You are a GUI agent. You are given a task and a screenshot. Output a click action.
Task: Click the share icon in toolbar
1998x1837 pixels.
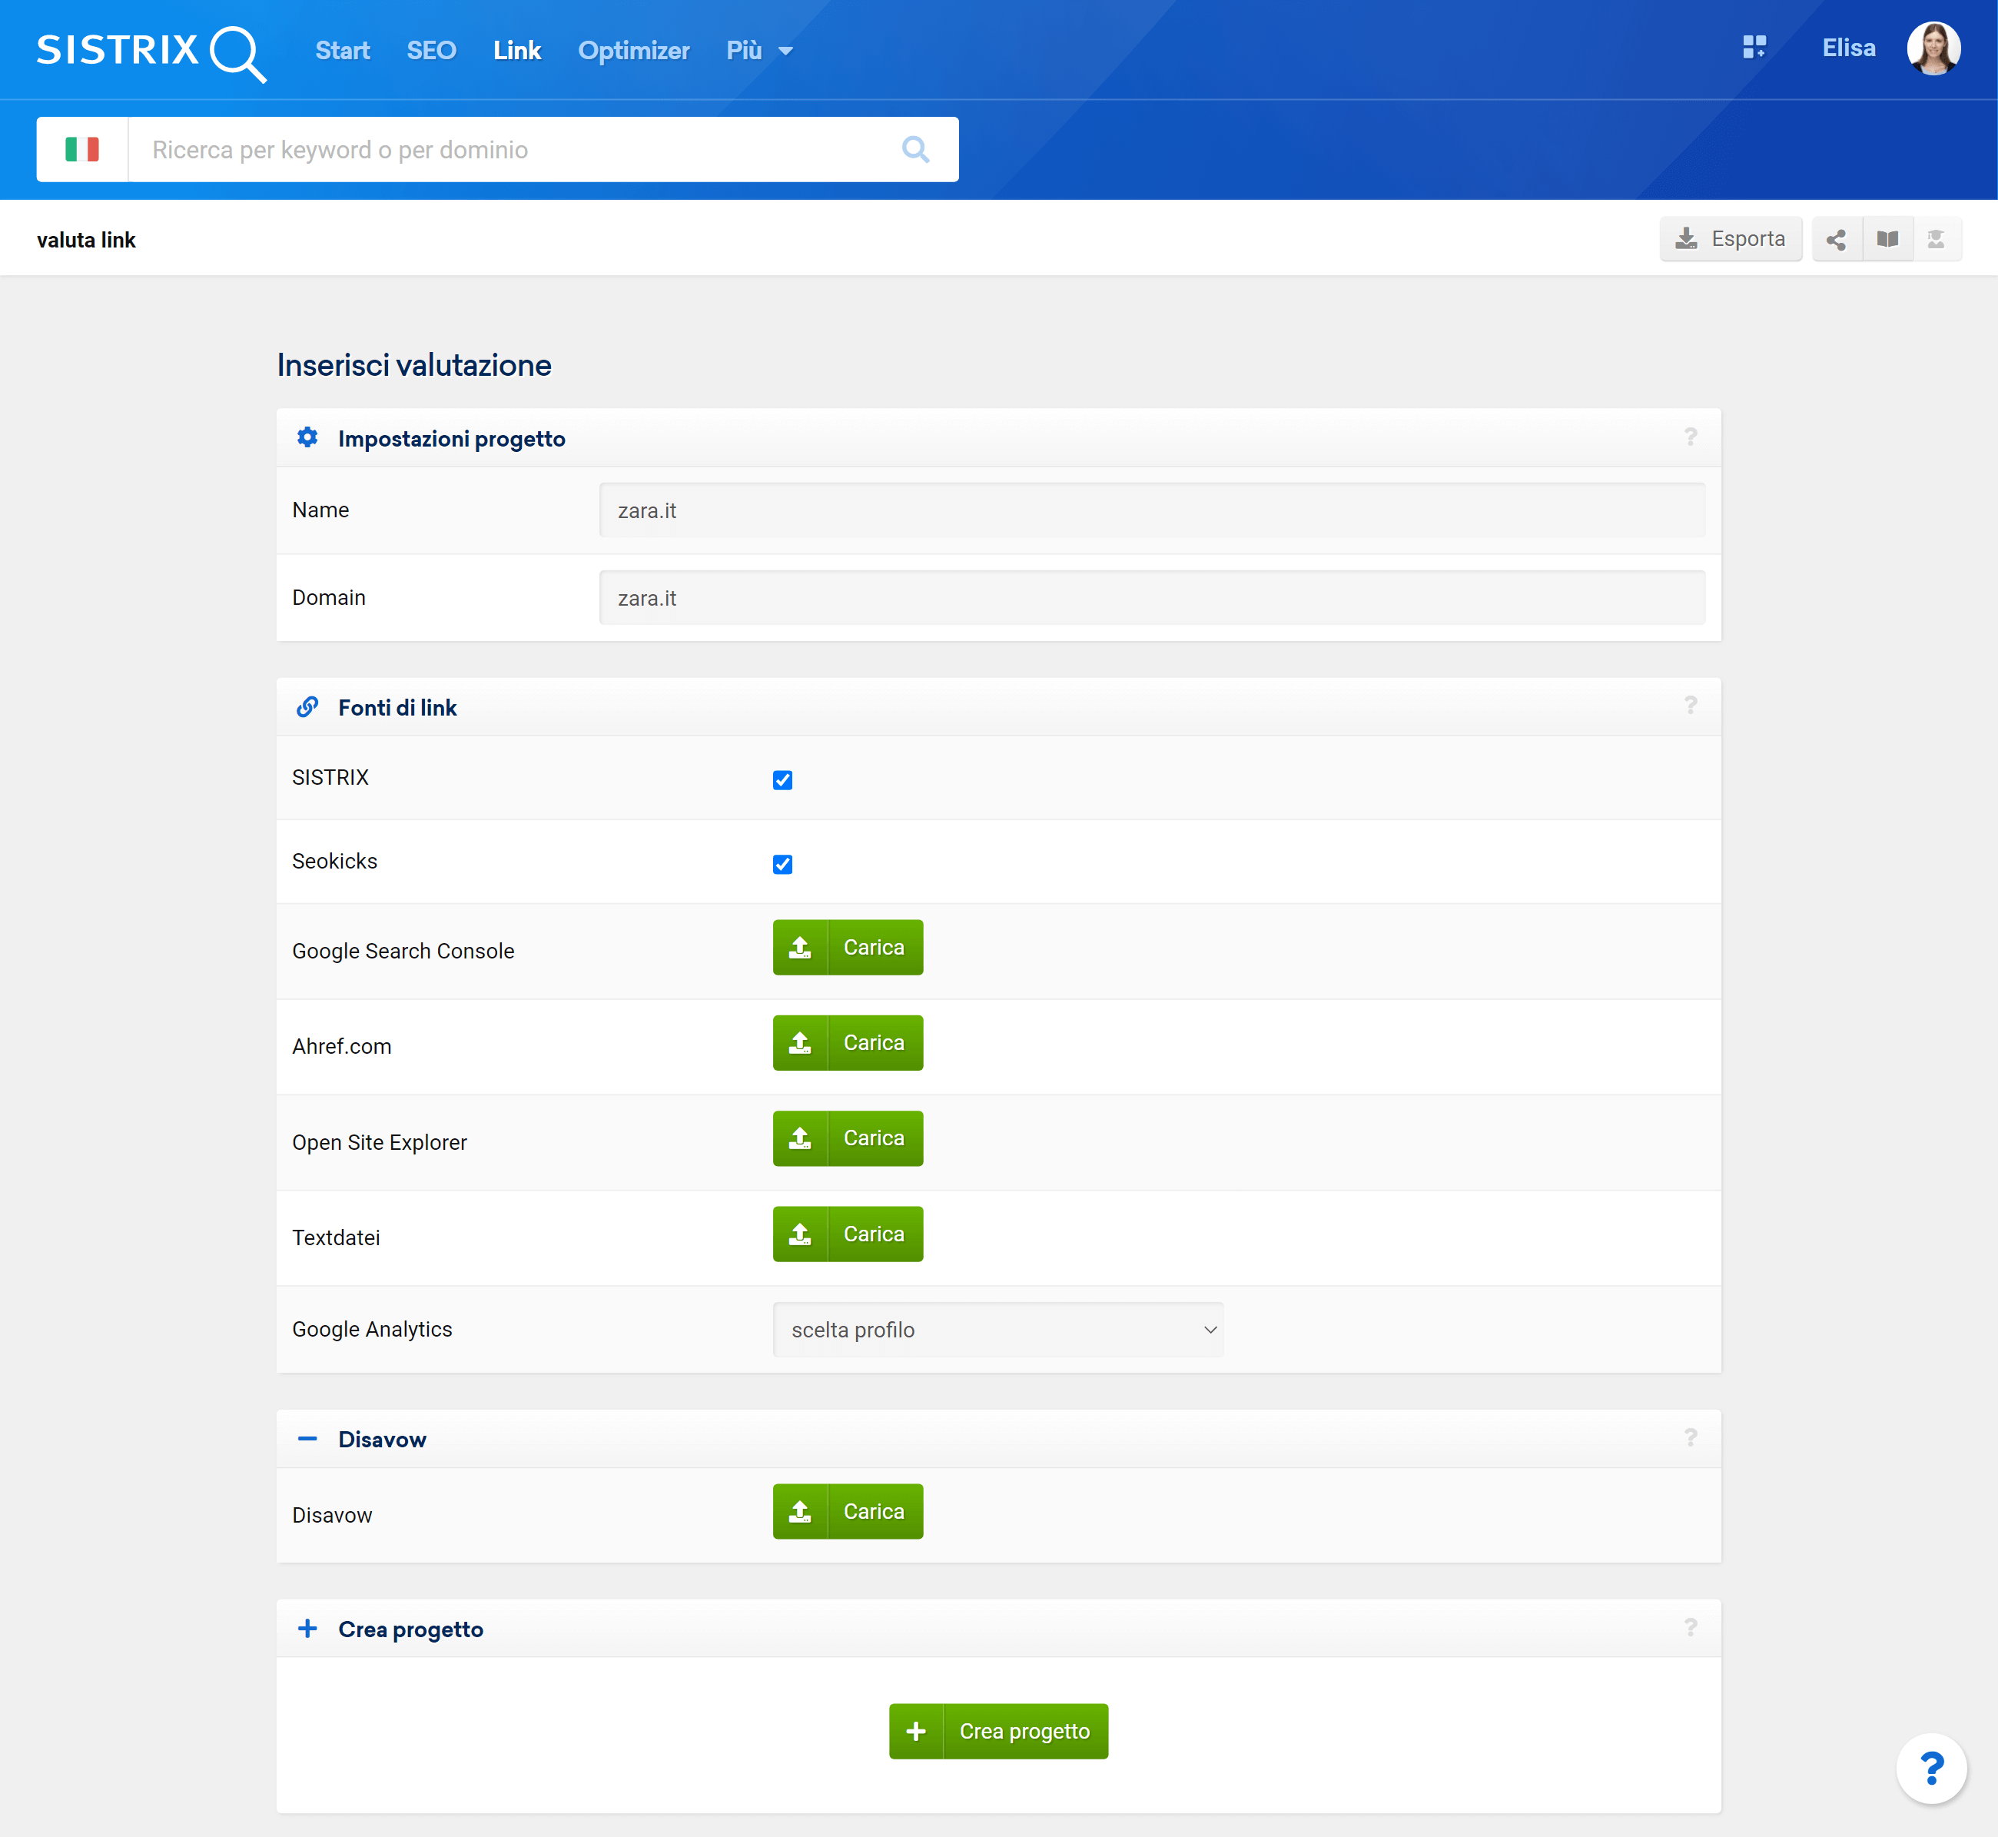point(1836,240)
